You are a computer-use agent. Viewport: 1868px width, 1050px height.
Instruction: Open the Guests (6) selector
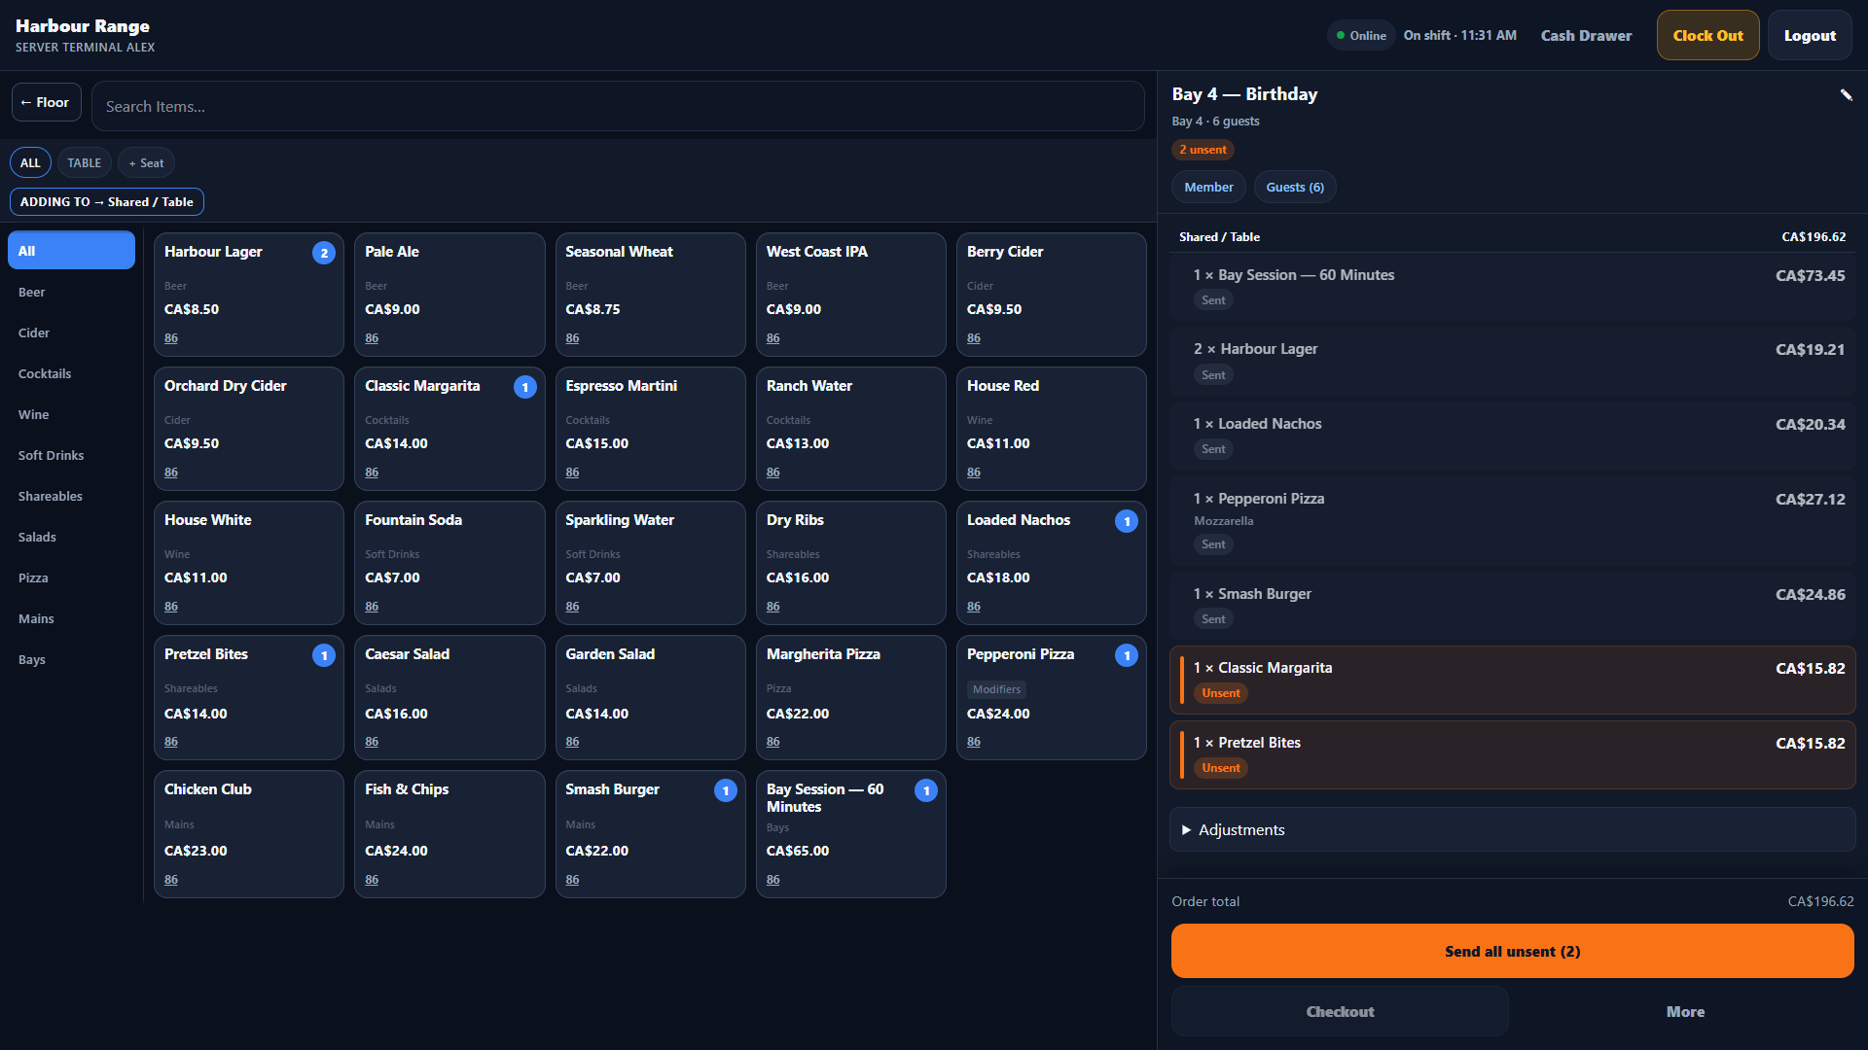point(1295,187)
